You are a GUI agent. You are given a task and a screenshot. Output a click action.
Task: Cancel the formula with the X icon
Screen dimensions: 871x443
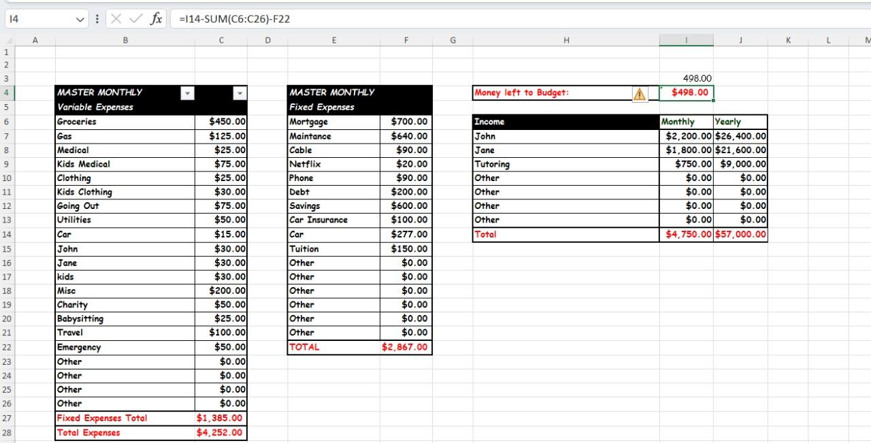[116, 19]
